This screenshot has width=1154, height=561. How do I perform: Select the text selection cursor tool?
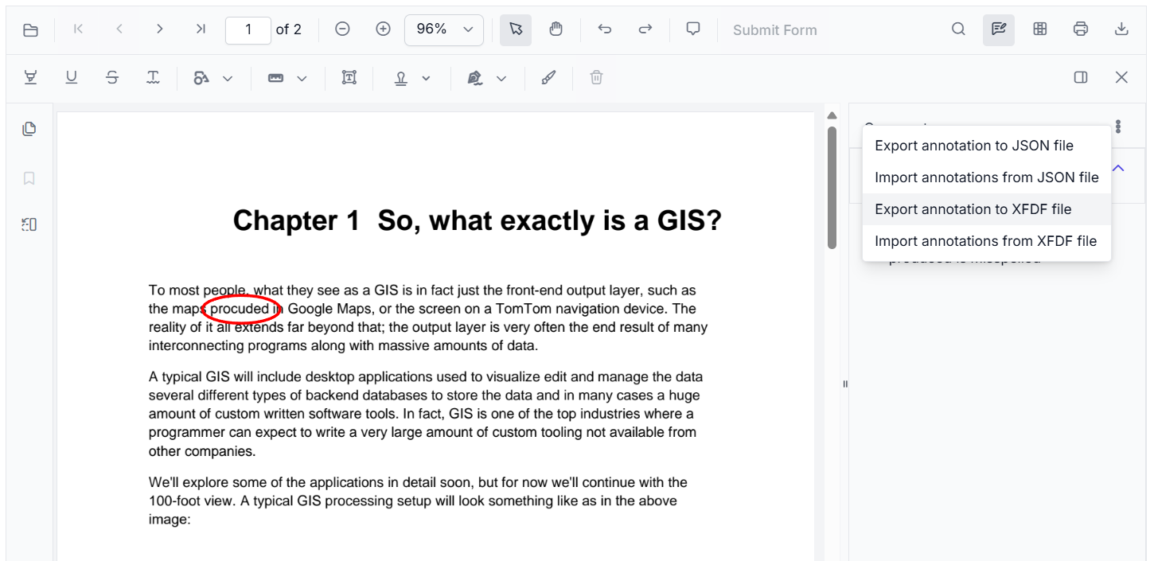[516, 29]
